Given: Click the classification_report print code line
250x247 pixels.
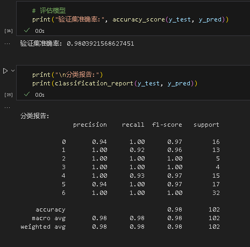Looking at the screenshot, I should coord(115,83).
